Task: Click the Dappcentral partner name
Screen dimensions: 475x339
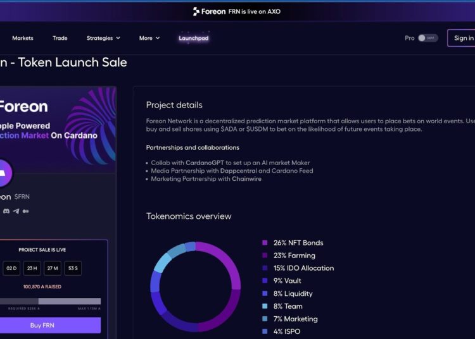Action: 238,171
